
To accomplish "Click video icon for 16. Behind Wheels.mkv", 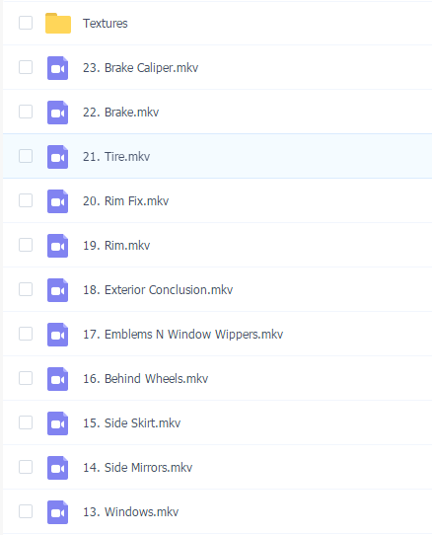I will click(x=57, y=379).
